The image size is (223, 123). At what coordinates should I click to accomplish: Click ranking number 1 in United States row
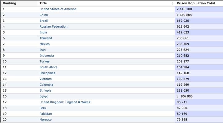coord(4,9)
